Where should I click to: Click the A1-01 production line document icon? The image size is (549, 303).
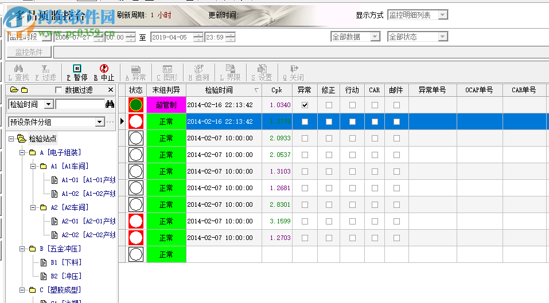tap(54, 180)
